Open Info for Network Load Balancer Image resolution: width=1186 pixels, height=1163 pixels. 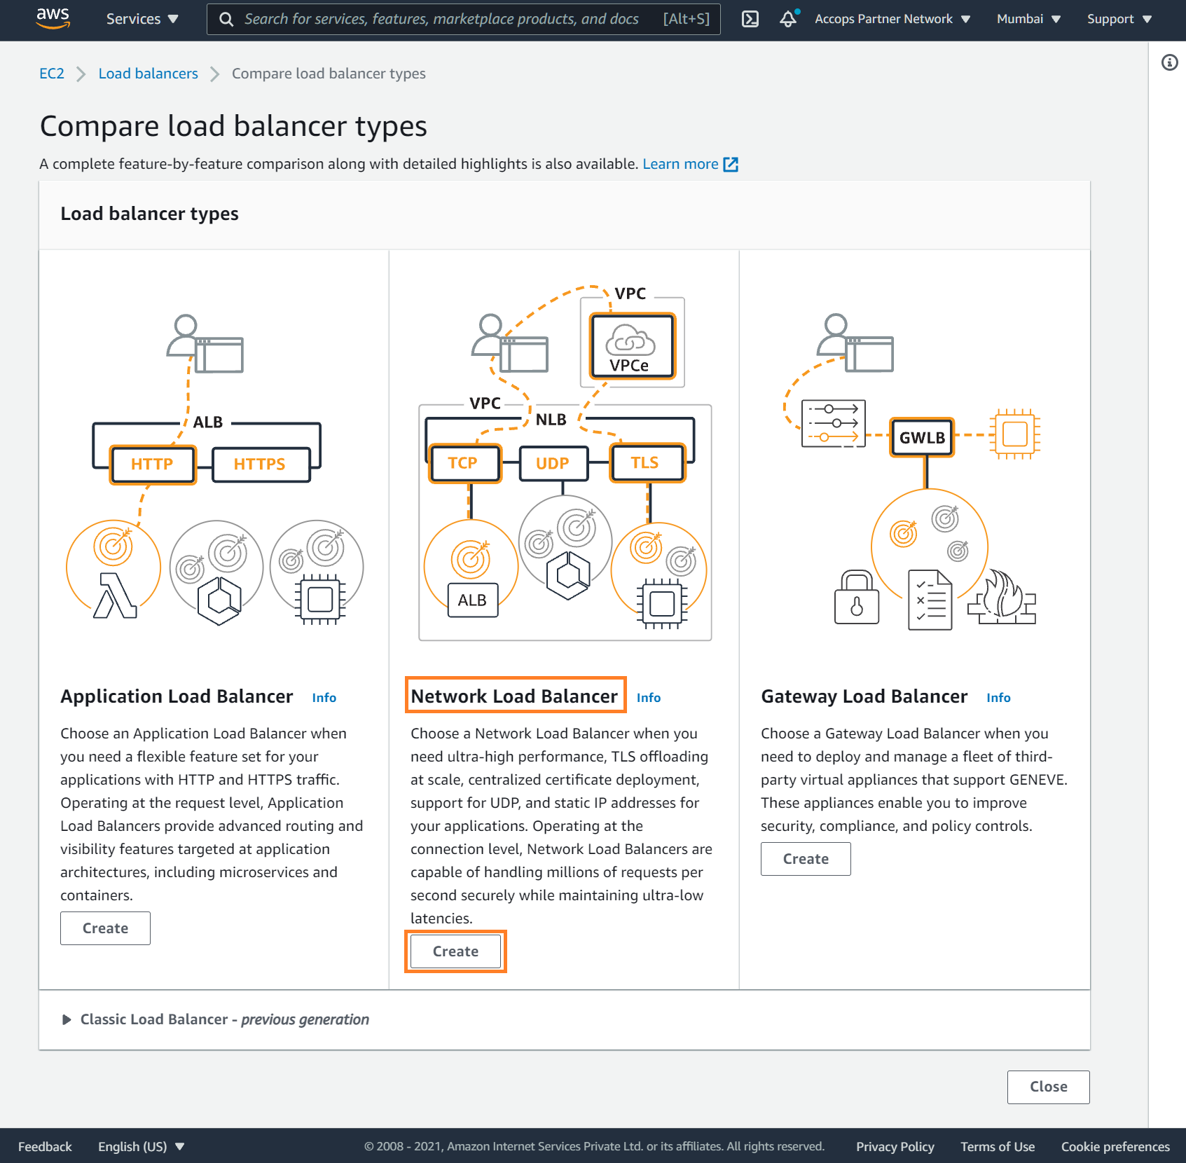pos(649,698)
